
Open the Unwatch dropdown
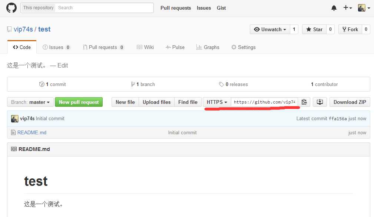[x=270, y=29]
